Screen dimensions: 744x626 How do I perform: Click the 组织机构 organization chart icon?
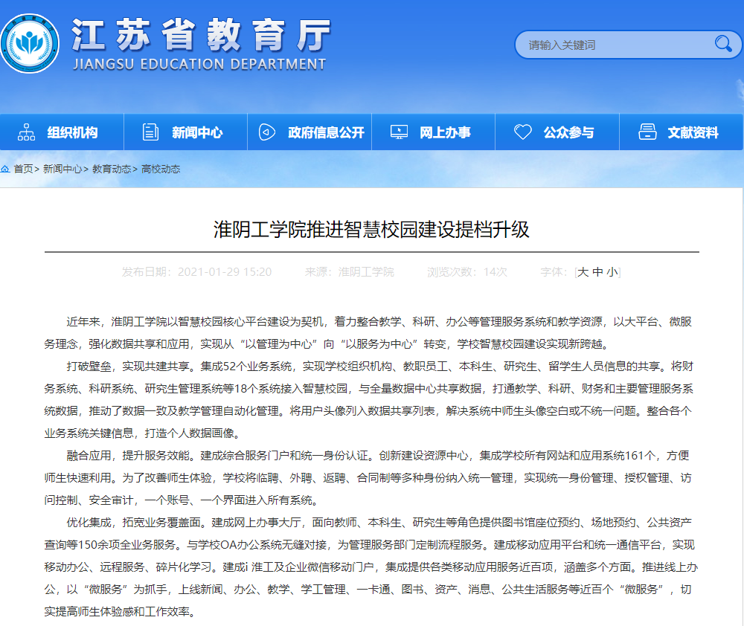coord(26,132)
